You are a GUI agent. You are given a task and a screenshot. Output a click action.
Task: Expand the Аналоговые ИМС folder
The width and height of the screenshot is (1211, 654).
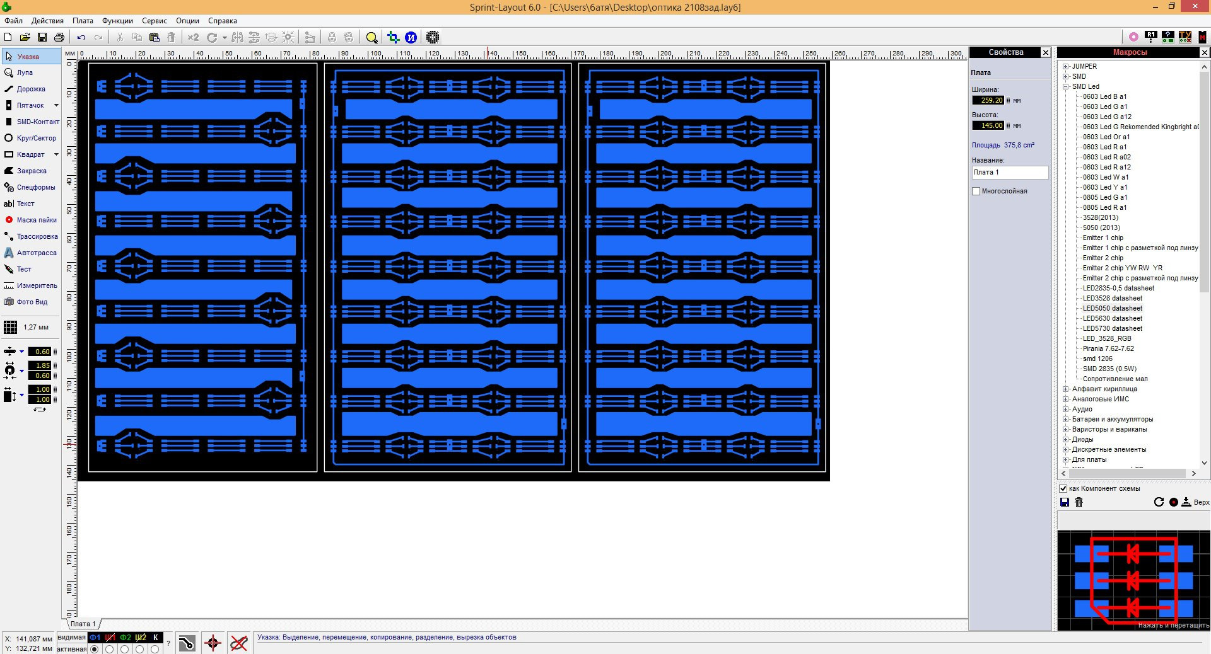1066,399
